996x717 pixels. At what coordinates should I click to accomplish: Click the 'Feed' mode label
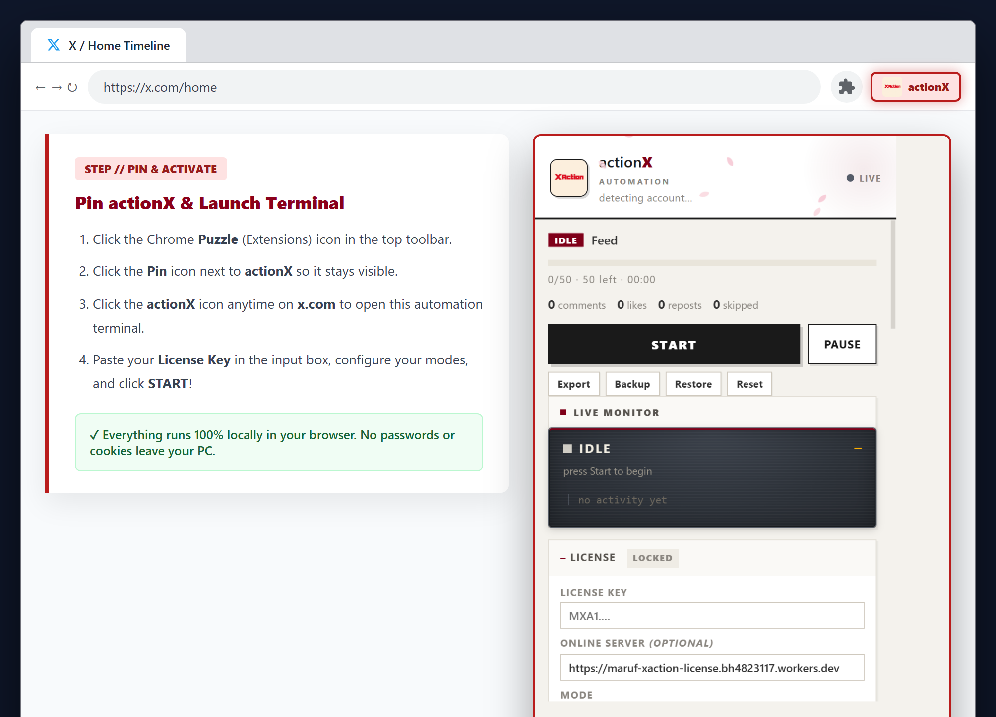point(605,240)
